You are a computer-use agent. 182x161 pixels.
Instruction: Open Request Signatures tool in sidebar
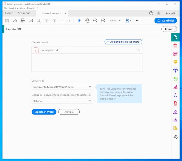(x=175, y=120)
